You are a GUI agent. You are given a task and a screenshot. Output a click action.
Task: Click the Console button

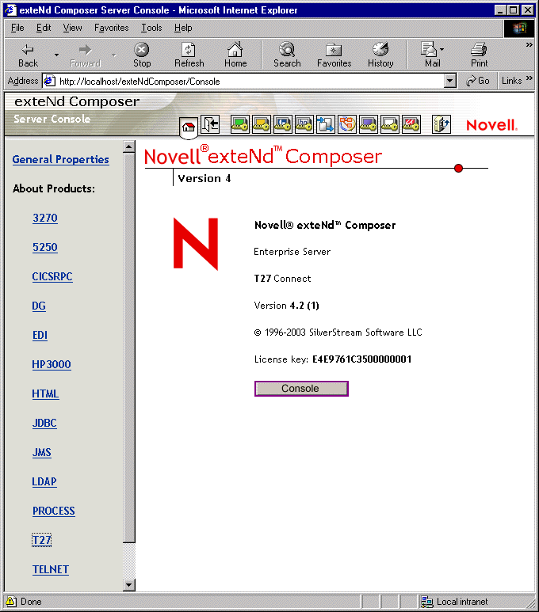301,389
